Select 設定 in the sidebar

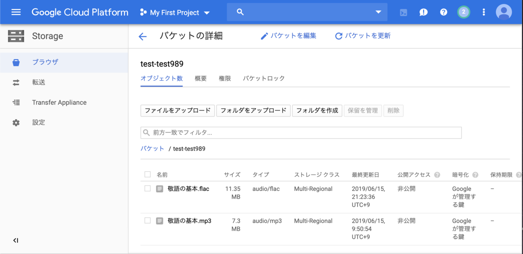(64, 123)
